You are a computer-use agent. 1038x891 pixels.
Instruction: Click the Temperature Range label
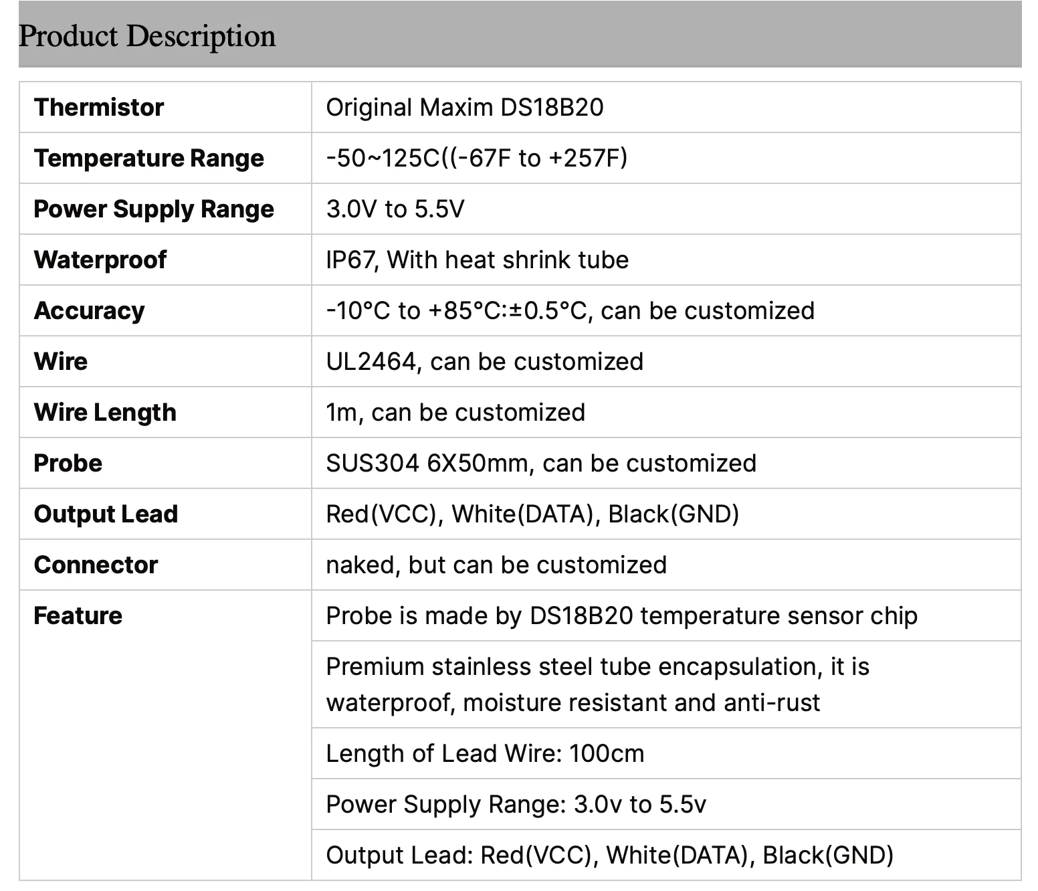tap(149, 159)
